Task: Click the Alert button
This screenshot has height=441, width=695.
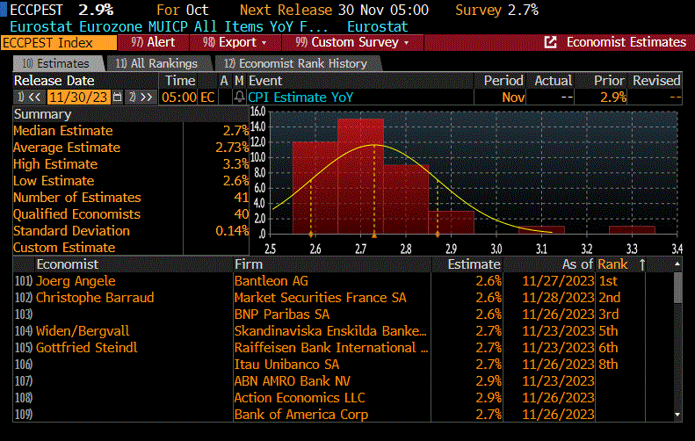Action: click(x=153, y=42)
